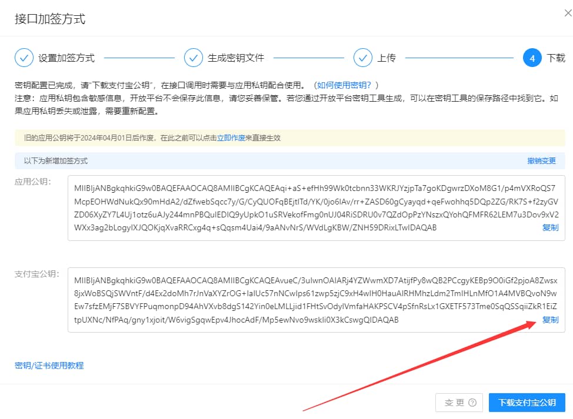The image size is (573, 419).
Task: Click the question mark icon beside 变更
Action: [471, 403]
